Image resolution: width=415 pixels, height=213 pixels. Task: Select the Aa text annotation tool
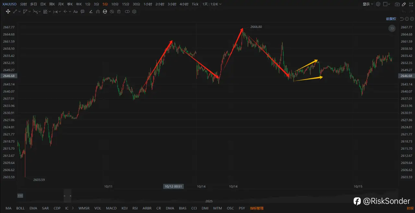(76, 11)
